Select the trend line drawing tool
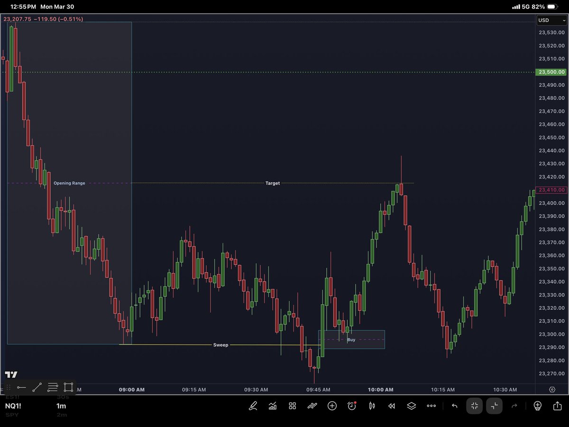Viewport: 569px width, 427px height. coord(37,388)
